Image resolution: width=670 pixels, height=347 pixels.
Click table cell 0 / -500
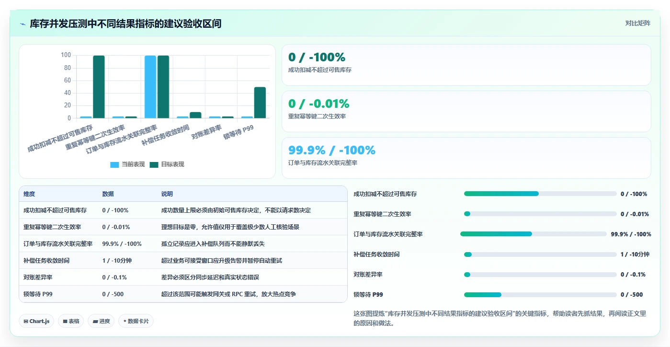[x=113, y=294]
